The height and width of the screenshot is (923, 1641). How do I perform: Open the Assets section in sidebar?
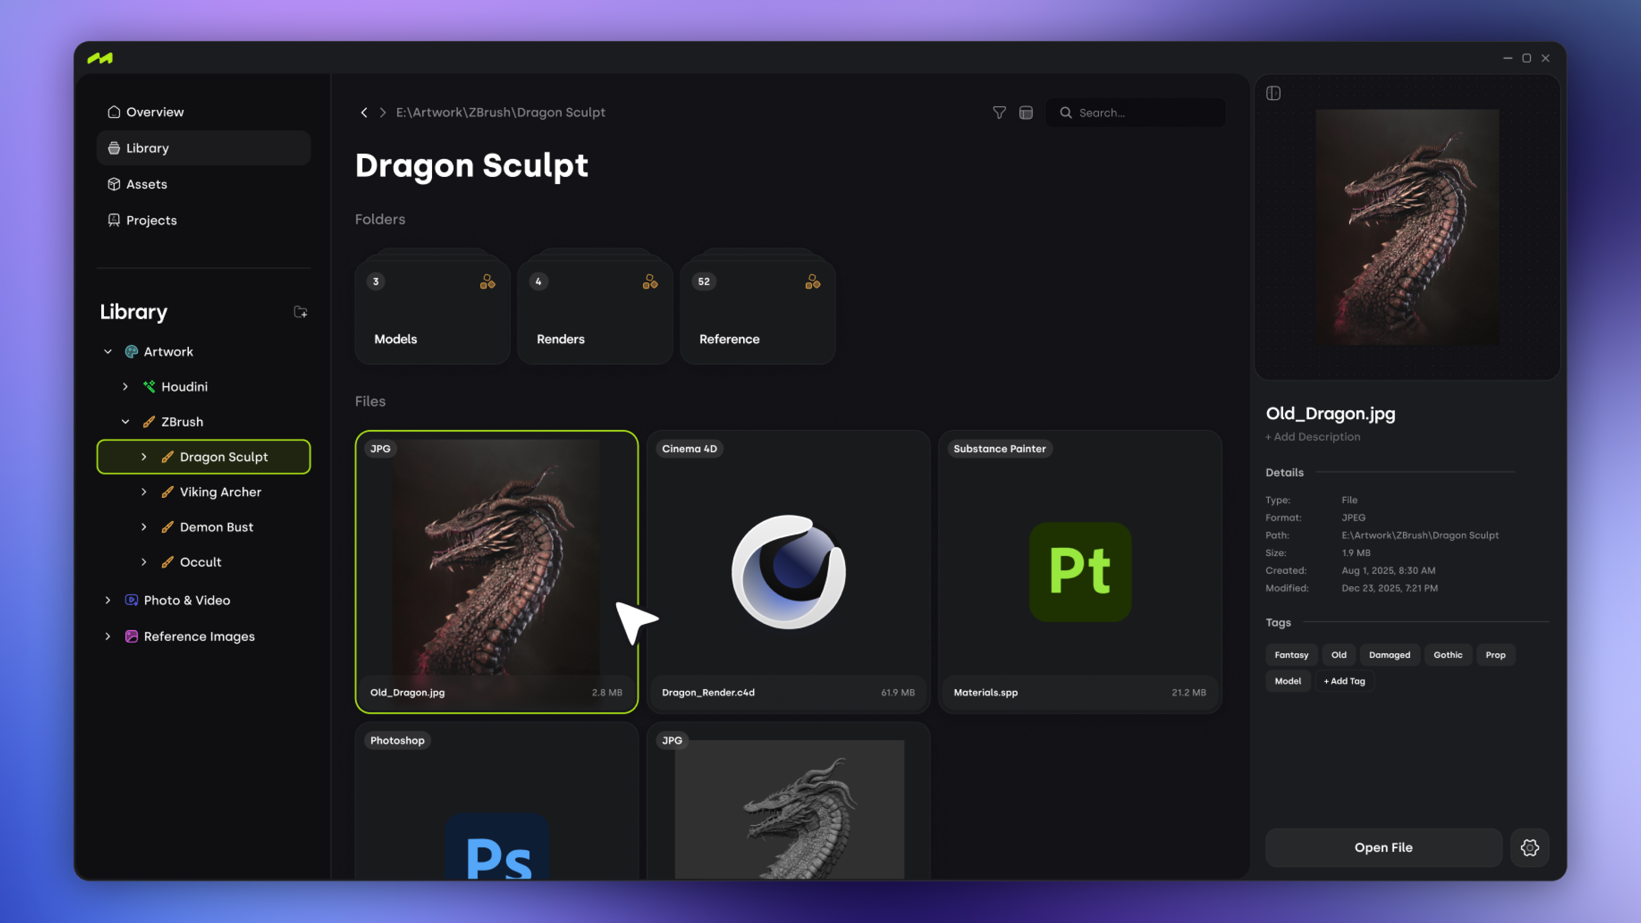(x=147, y=184)
